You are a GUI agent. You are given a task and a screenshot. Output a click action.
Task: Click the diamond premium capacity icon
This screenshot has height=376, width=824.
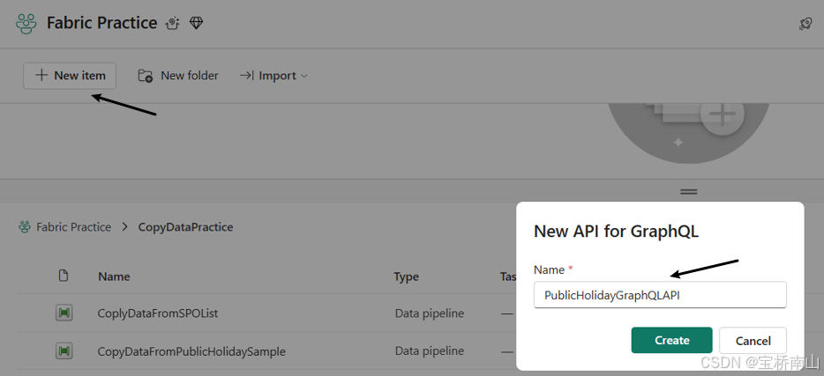(x=196, y=23)
